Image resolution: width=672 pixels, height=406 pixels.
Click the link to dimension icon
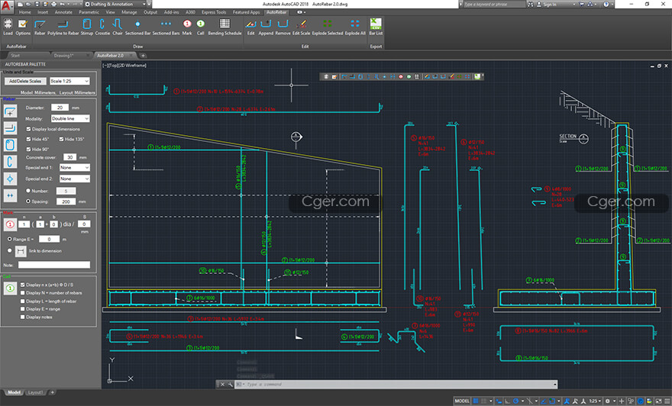tap(21, 251)
